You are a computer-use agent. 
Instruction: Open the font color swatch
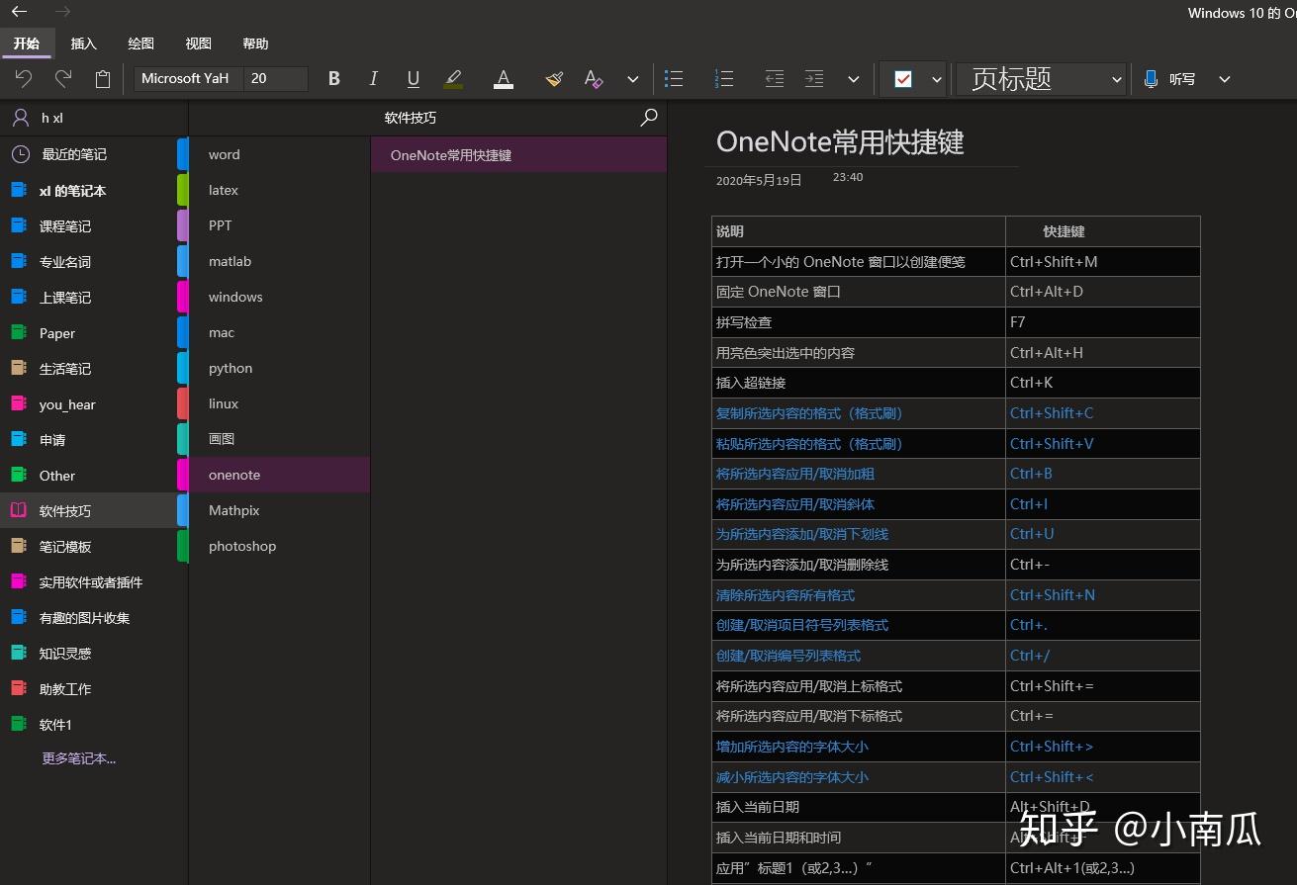click(504, 79)
